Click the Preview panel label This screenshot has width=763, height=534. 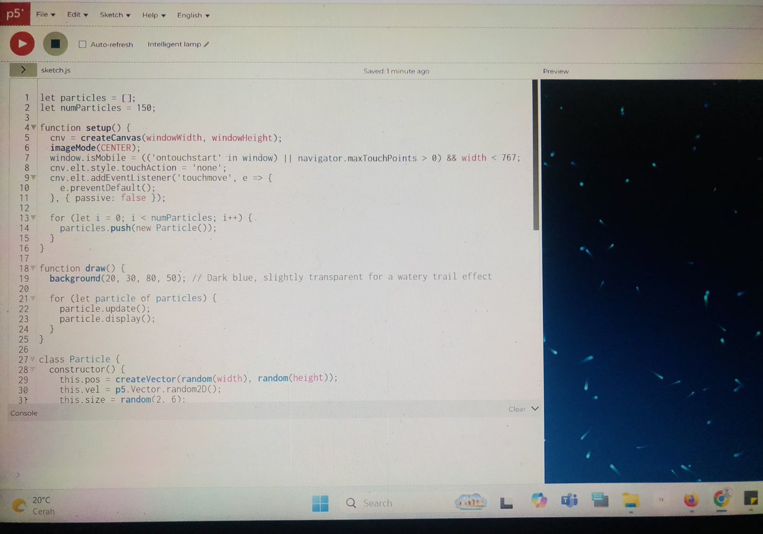point(556,71)
